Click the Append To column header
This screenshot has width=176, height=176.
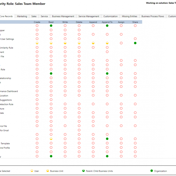click(107, 22)
